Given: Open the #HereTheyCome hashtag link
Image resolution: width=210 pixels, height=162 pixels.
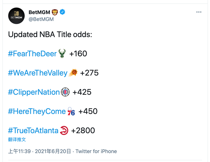Looking at the screenshot, I should coord(37,112).
